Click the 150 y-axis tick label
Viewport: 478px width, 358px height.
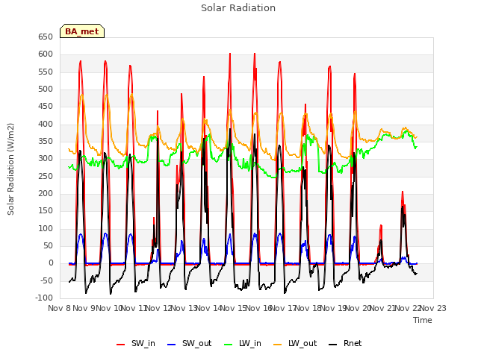(46, 211)
